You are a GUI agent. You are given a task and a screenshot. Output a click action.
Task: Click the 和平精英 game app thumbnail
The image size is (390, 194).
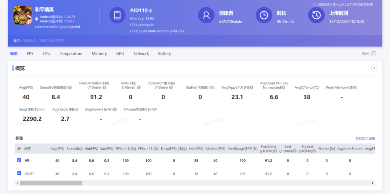pyautogui.click(x=23, y=15)
